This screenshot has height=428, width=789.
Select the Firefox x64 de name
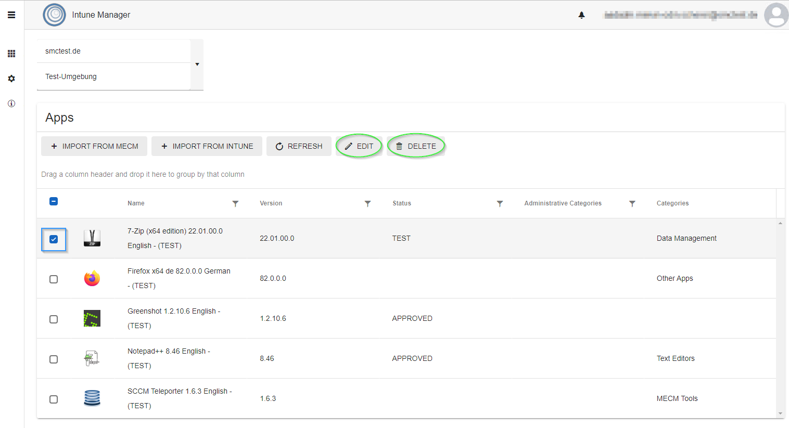pos(179,278)
